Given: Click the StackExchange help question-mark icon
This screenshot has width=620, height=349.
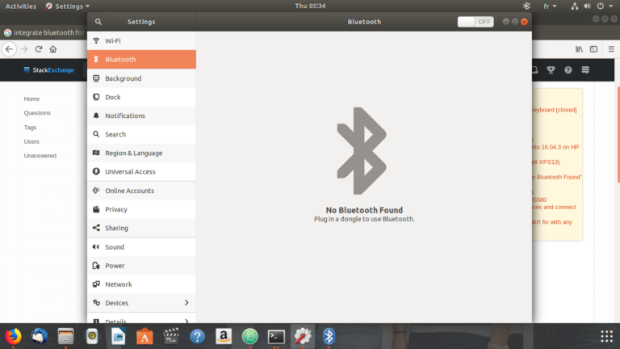Looking at the screenshot, I should (x=568, y=70).
